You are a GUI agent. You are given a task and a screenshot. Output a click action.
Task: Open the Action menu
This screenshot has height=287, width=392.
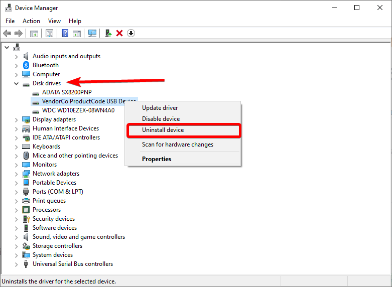tap(31, 21)
